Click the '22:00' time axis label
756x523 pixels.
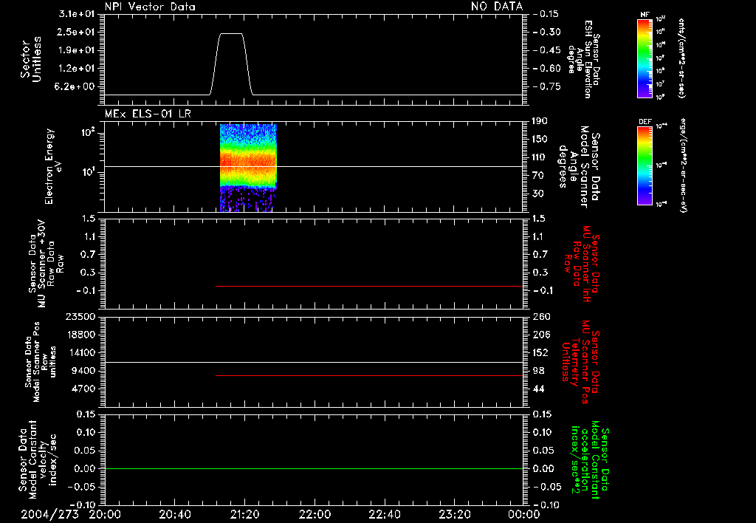[315, 514]
